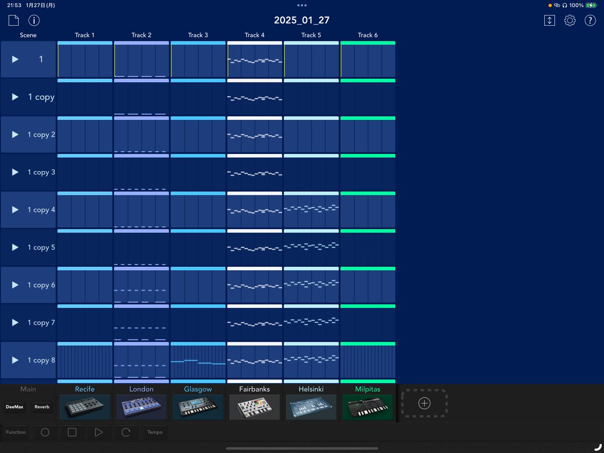Open the Function button
The image size is (604, 453).
point(16,432)
